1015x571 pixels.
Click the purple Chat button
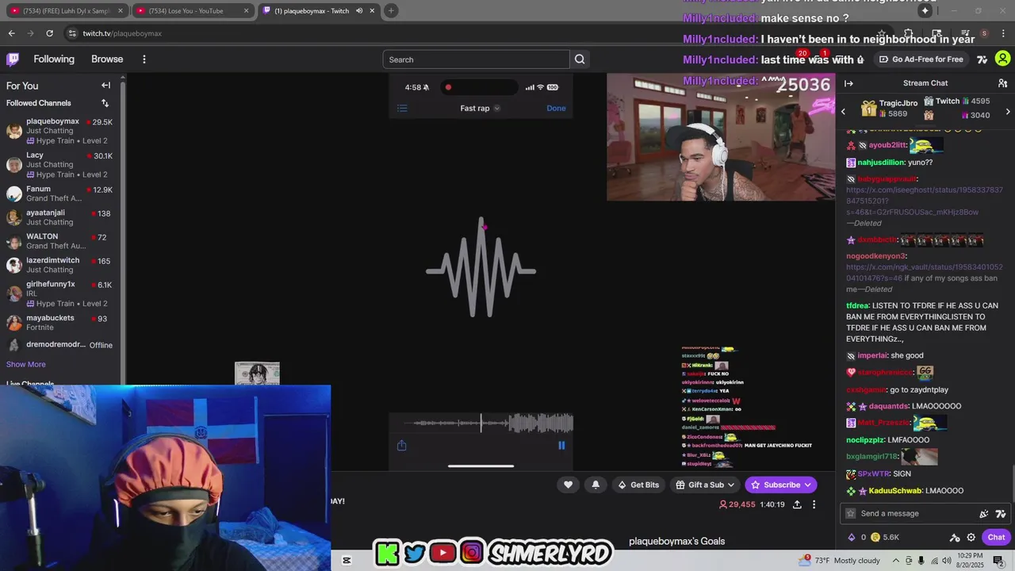point(996,537)
